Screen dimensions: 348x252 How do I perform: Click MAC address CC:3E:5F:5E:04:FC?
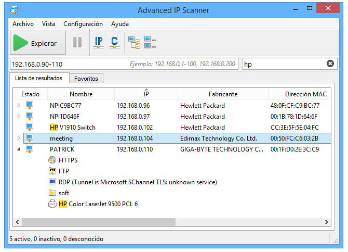click(x=295, y=128)
